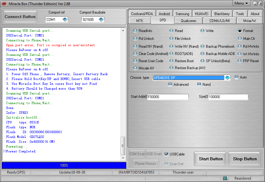Image resolution: width=265 pixels, height=182 pixels.
Task: Click the Miracle Box app icon in title bar
Action: coord(4,4)
